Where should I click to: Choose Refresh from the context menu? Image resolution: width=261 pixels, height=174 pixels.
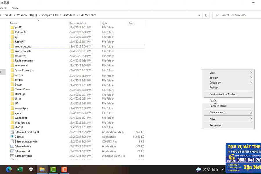tap(228, 88)
